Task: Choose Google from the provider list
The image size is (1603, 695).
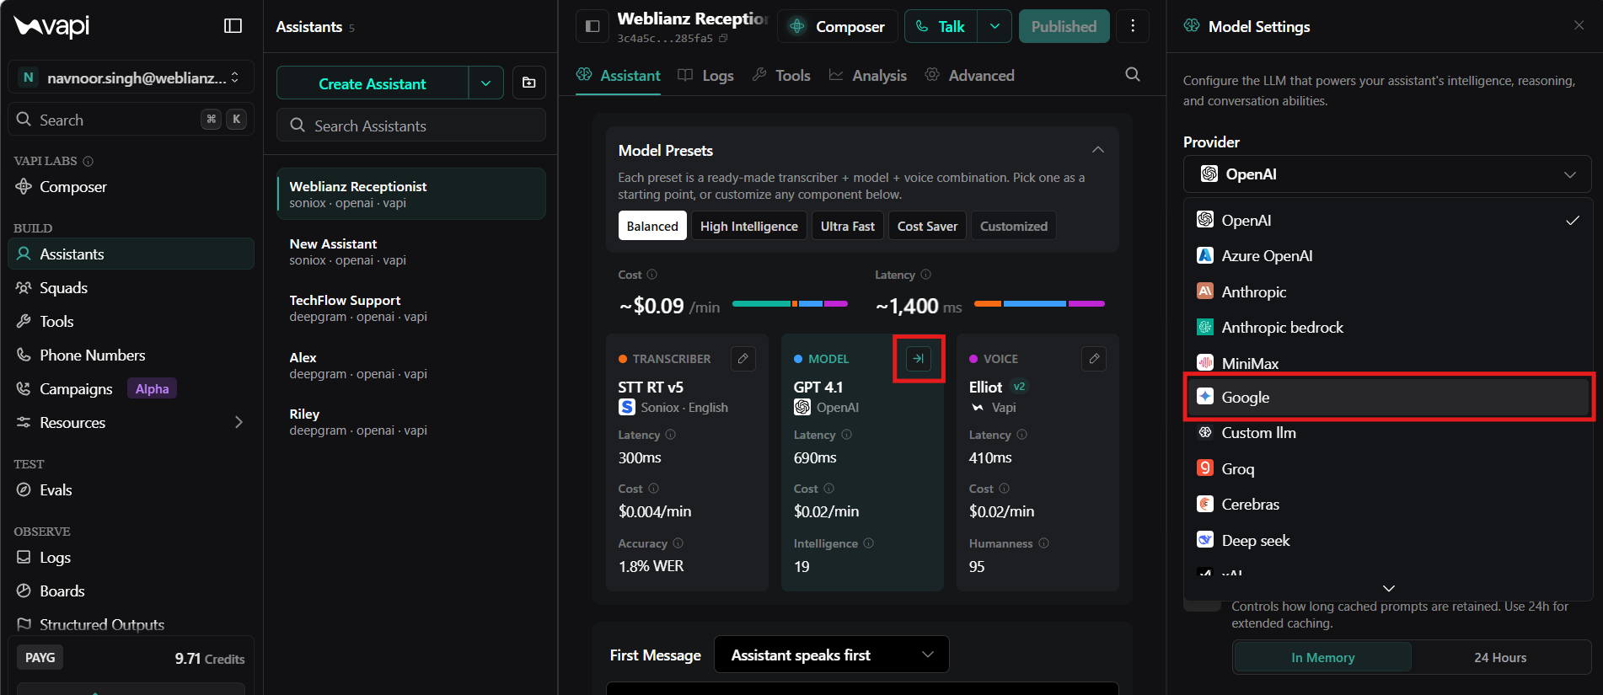Action: 1389,397
